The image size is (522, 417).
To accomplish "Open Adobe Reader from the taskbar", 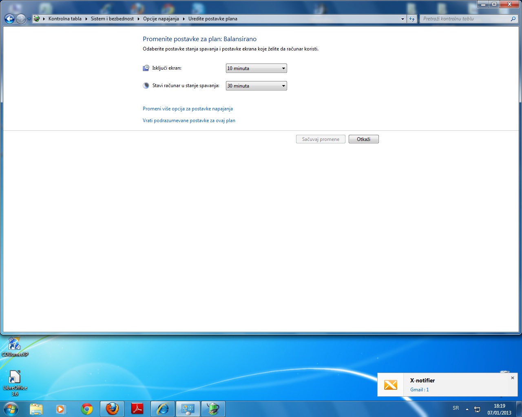I will pos(137,409).
